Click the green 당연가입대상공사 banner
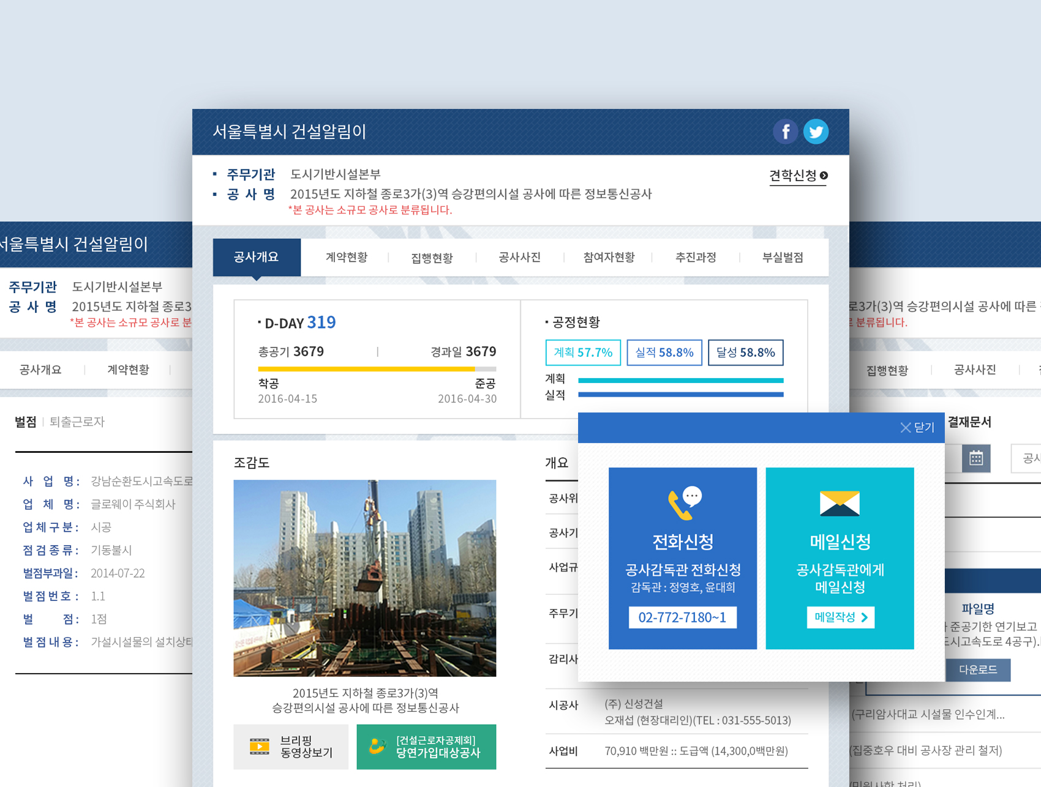Image resolution: width=1041 pixels, height=787 pixels. (426, 747)
